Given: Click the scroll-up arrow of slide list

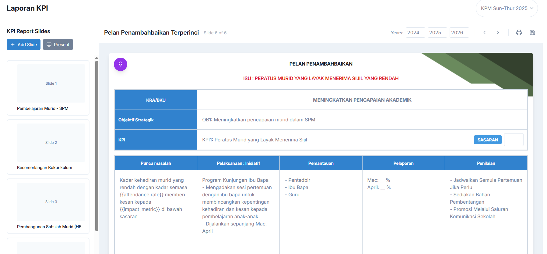Looking at the screenshot, I should (x=96, y=58).
